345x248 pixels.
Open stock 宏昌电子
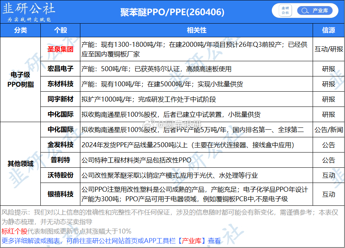61,68
